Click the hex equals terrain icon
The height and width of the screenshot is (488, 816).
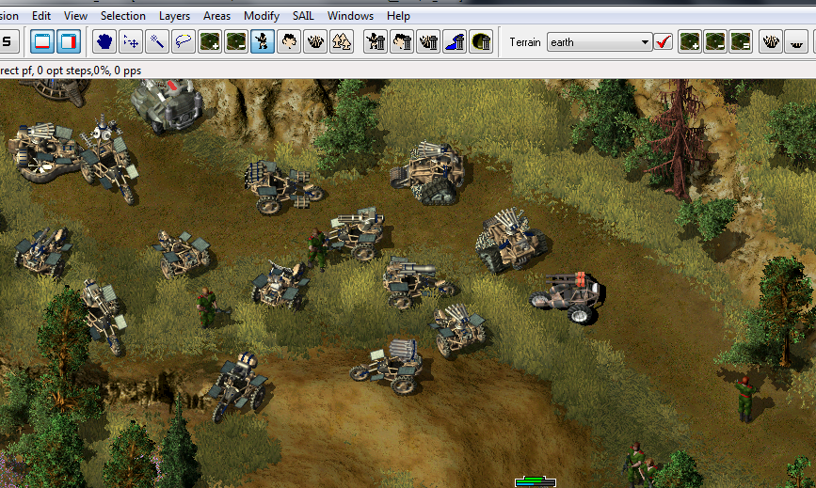tap(741, 41)
